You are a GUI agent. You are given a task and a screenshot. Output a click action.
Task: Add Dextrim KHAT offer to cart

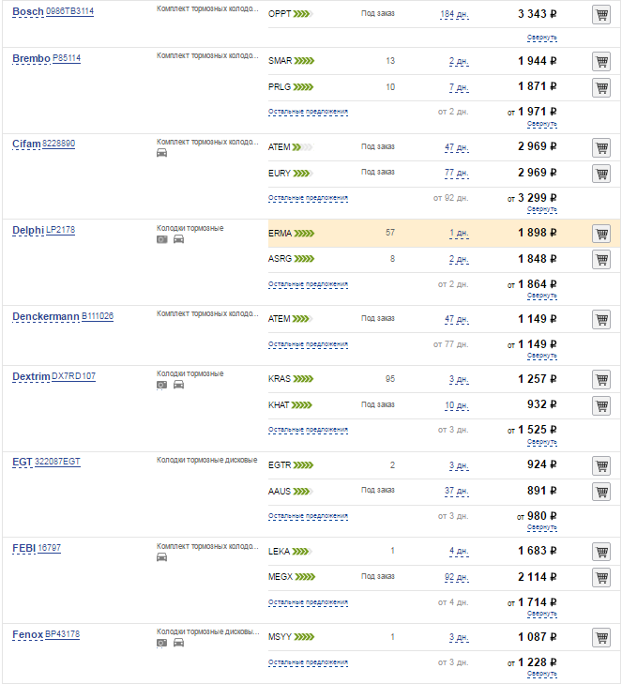[x=601, y=405]
